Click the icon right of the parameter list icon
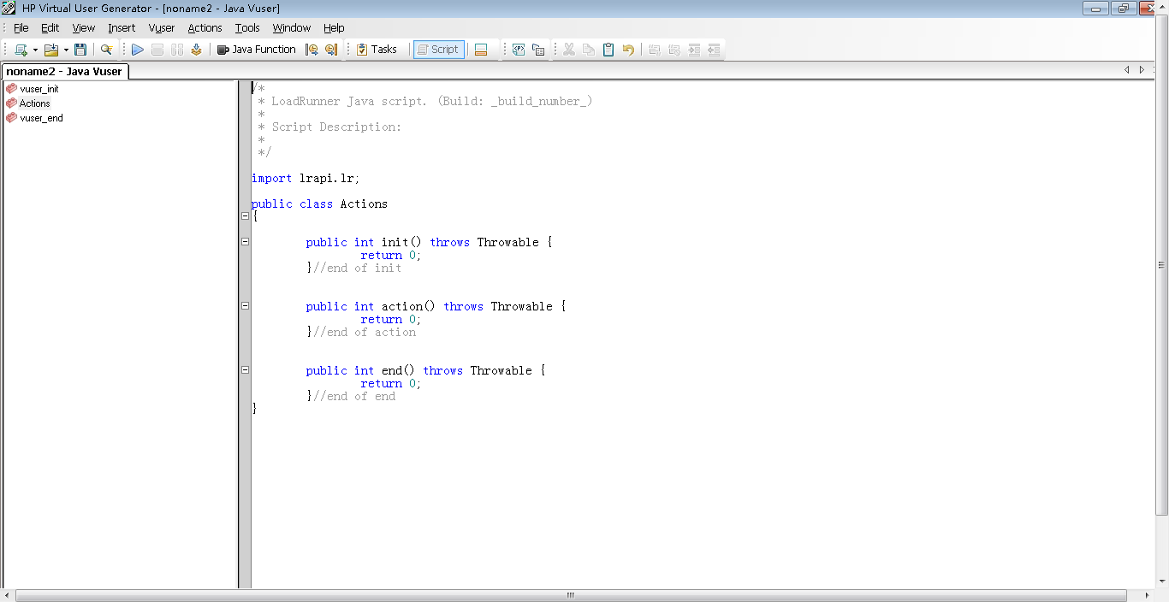This screenshot has height=602, width=1169. tap(538, 50)
